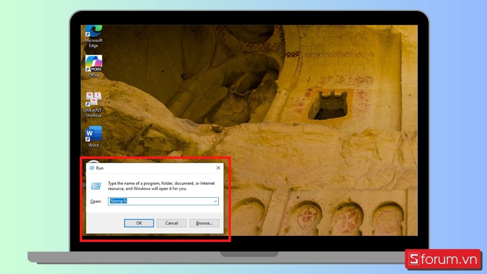Click the Run dialog description text
This screenshot has height=274, width=487.
pos(161,186)
